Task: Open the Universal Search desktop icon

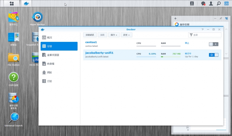Action: click(x=14, y=118)
